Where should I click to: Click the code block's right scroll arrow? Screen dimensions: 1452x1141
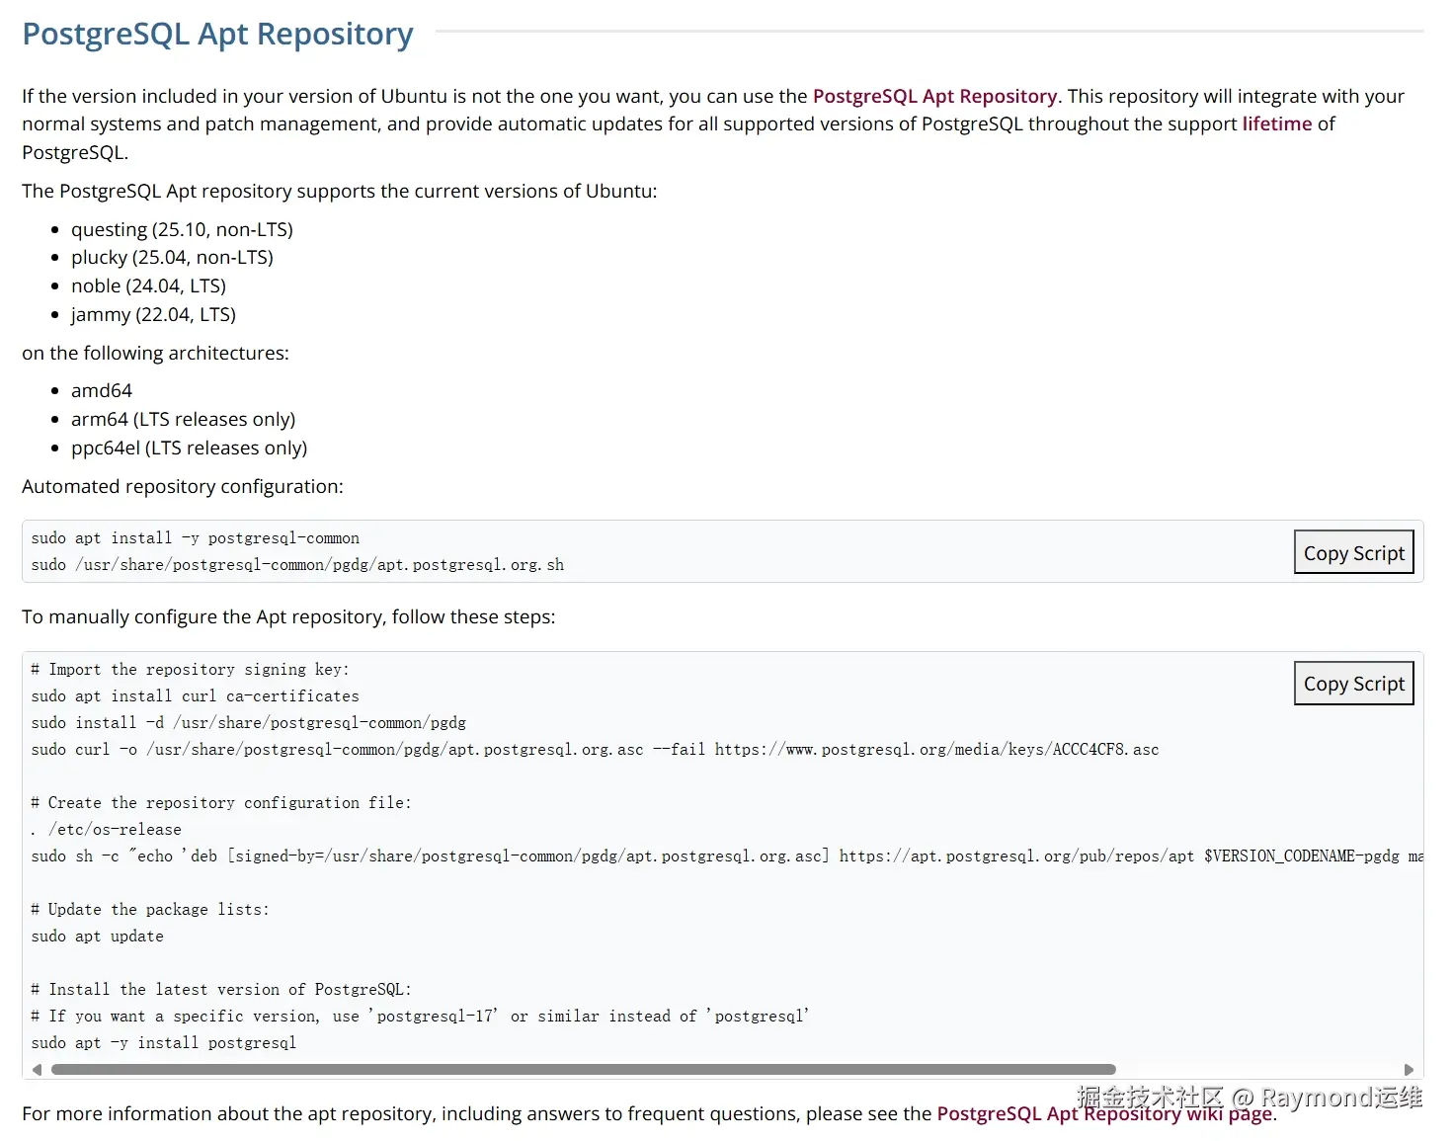1409,1070
